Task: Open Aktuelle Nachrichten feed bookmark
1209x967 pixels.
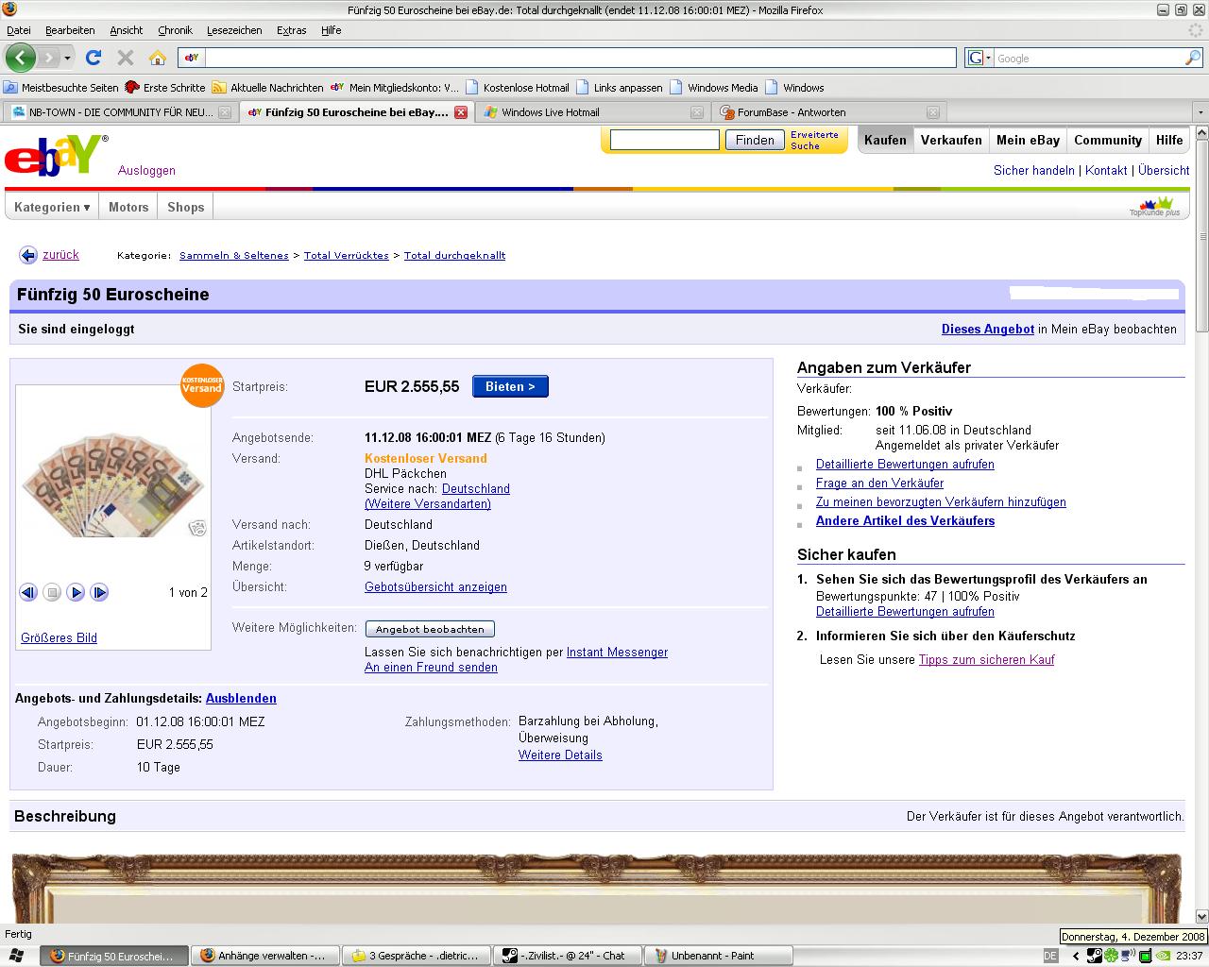Action: point(267,88)
